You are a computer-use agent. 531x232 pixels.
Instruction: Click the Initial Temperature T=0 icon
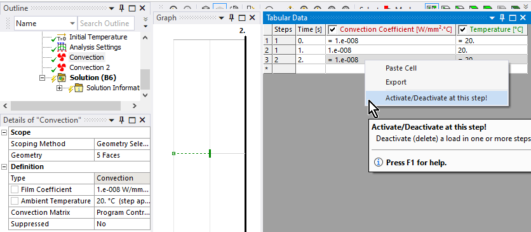(62, 37)
